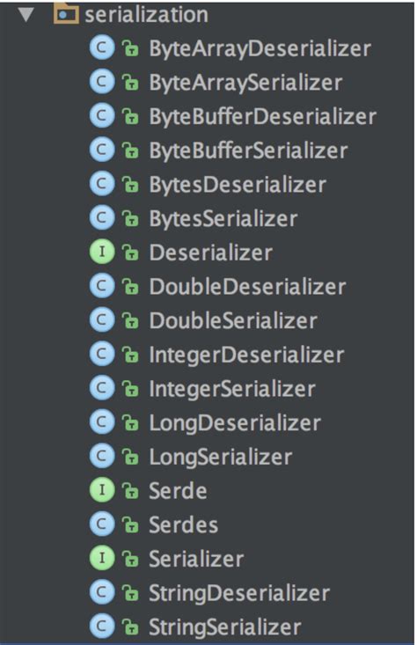This screenshot has height=645, width=417.
Task: Select the StringDeserializer class
Action: [x=239, y=594]
